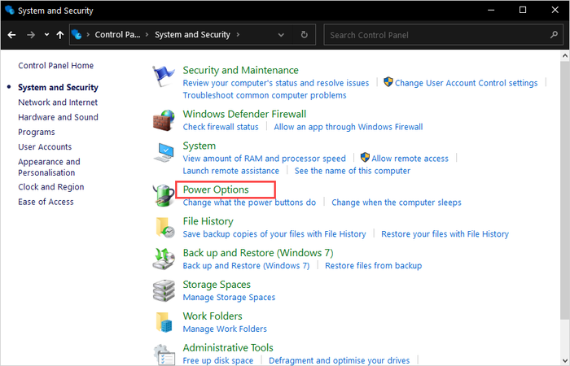Click the Control Panel icon in address bar
The width and height of the screenshot is (570, 366).
click(77, 34)
